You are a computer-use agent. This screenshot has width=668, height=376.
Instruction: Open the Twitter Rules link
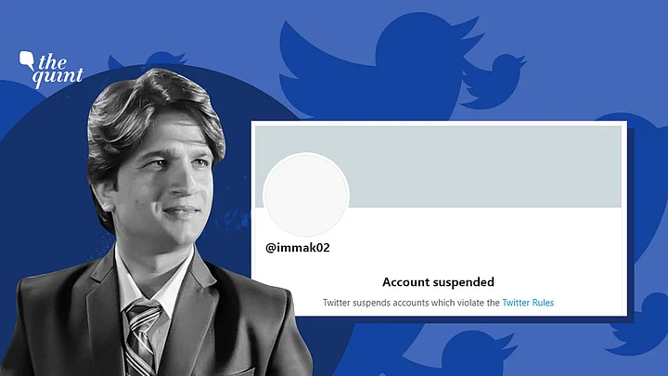(528, 303)
